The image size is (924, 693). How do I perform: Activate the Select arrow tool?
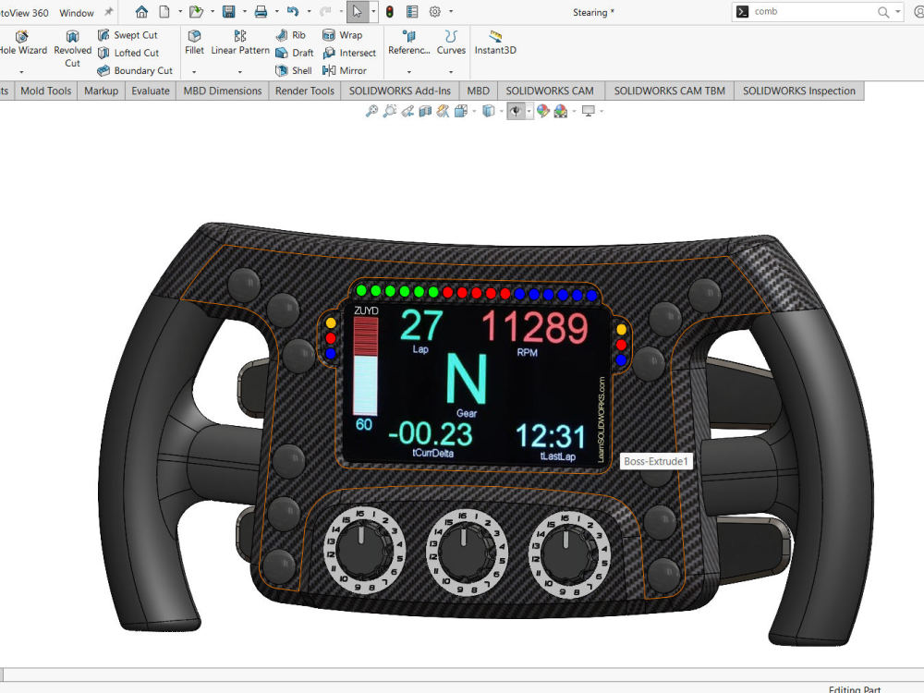click(x=357, y=12)
